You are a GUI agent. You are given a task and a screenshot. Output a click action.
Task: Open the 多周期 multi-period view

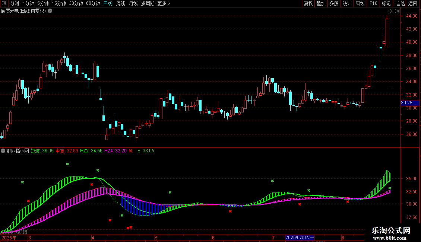coord(148,3)
